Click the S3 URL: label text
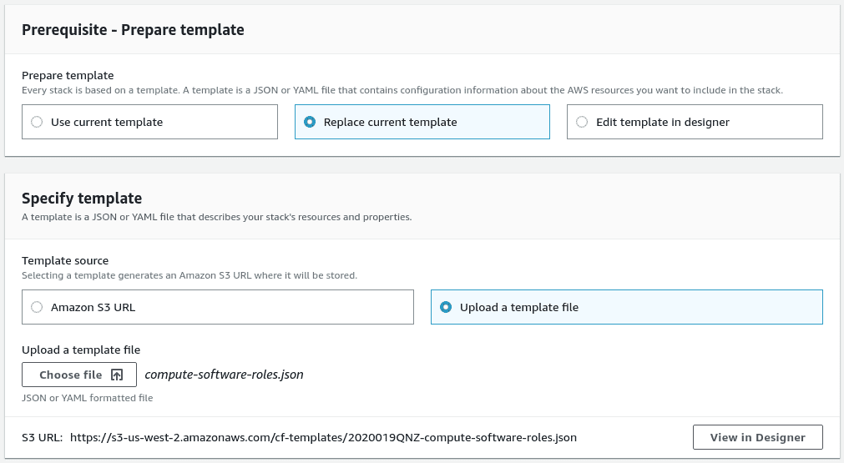This screenshot has width=844, height=463. pos(42,437)
